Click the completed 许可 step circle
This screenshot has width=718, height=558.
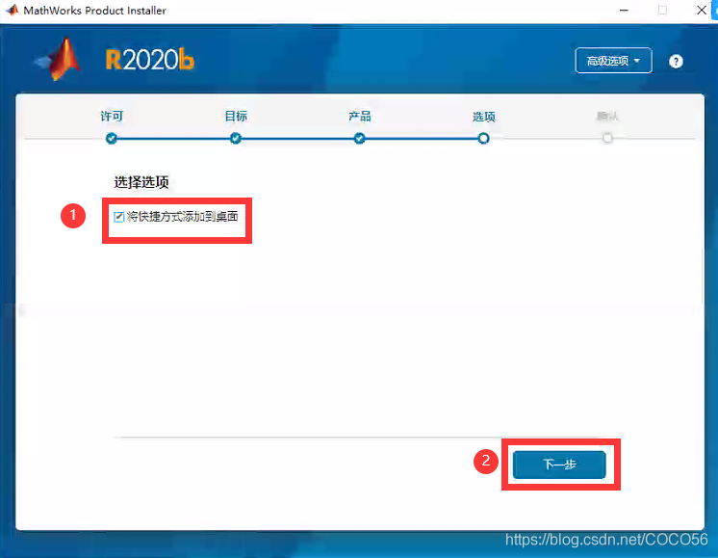(x=112, y=138)
